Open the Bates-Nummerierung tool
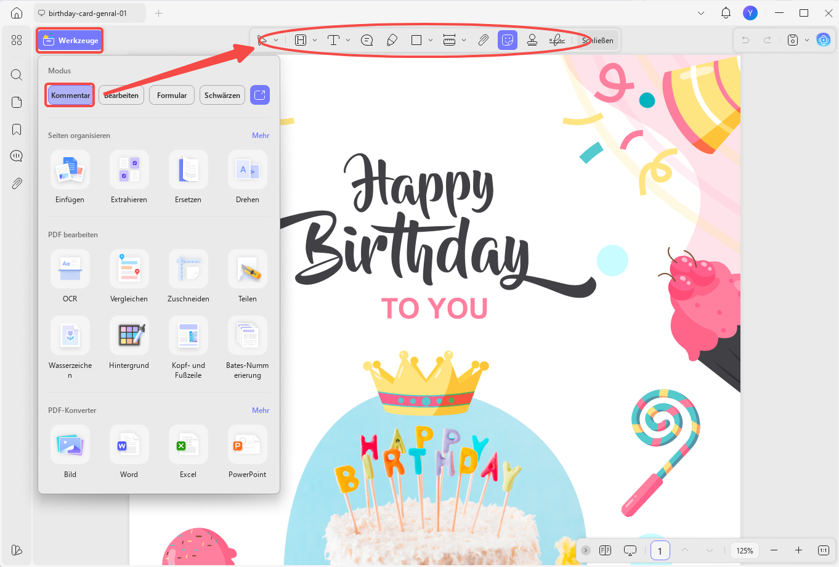The image size is (839, 567). click(248, 348)
